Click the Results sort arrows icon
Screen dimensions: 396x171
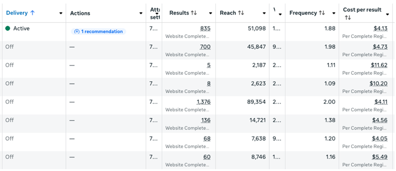[x=194, y=13]
